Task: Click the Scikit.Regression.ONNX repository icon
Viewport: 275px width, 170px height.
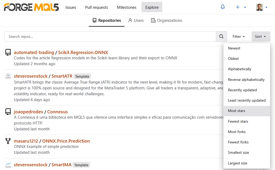Action: pos(8,52)
